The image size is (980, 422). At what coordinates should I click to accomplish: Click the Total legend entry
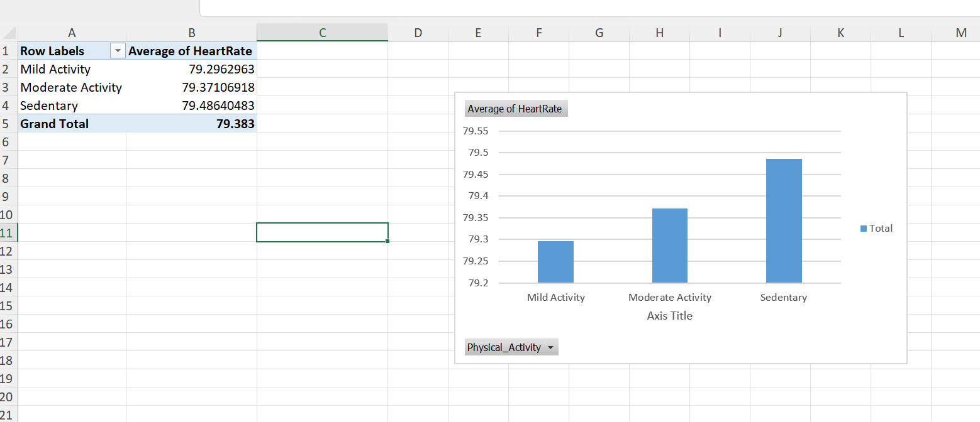tap(877, 228)
